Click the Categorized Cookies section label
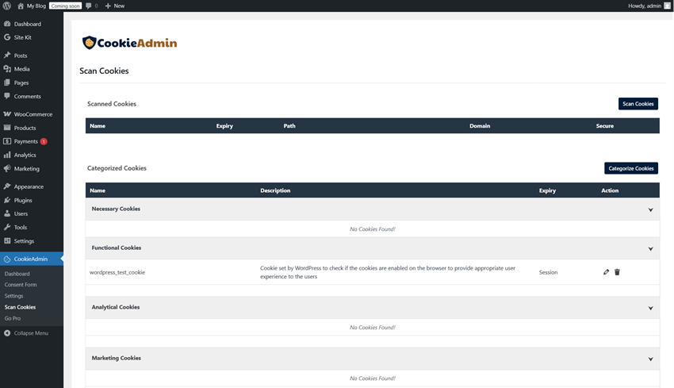674x388 pixels. 117,168
